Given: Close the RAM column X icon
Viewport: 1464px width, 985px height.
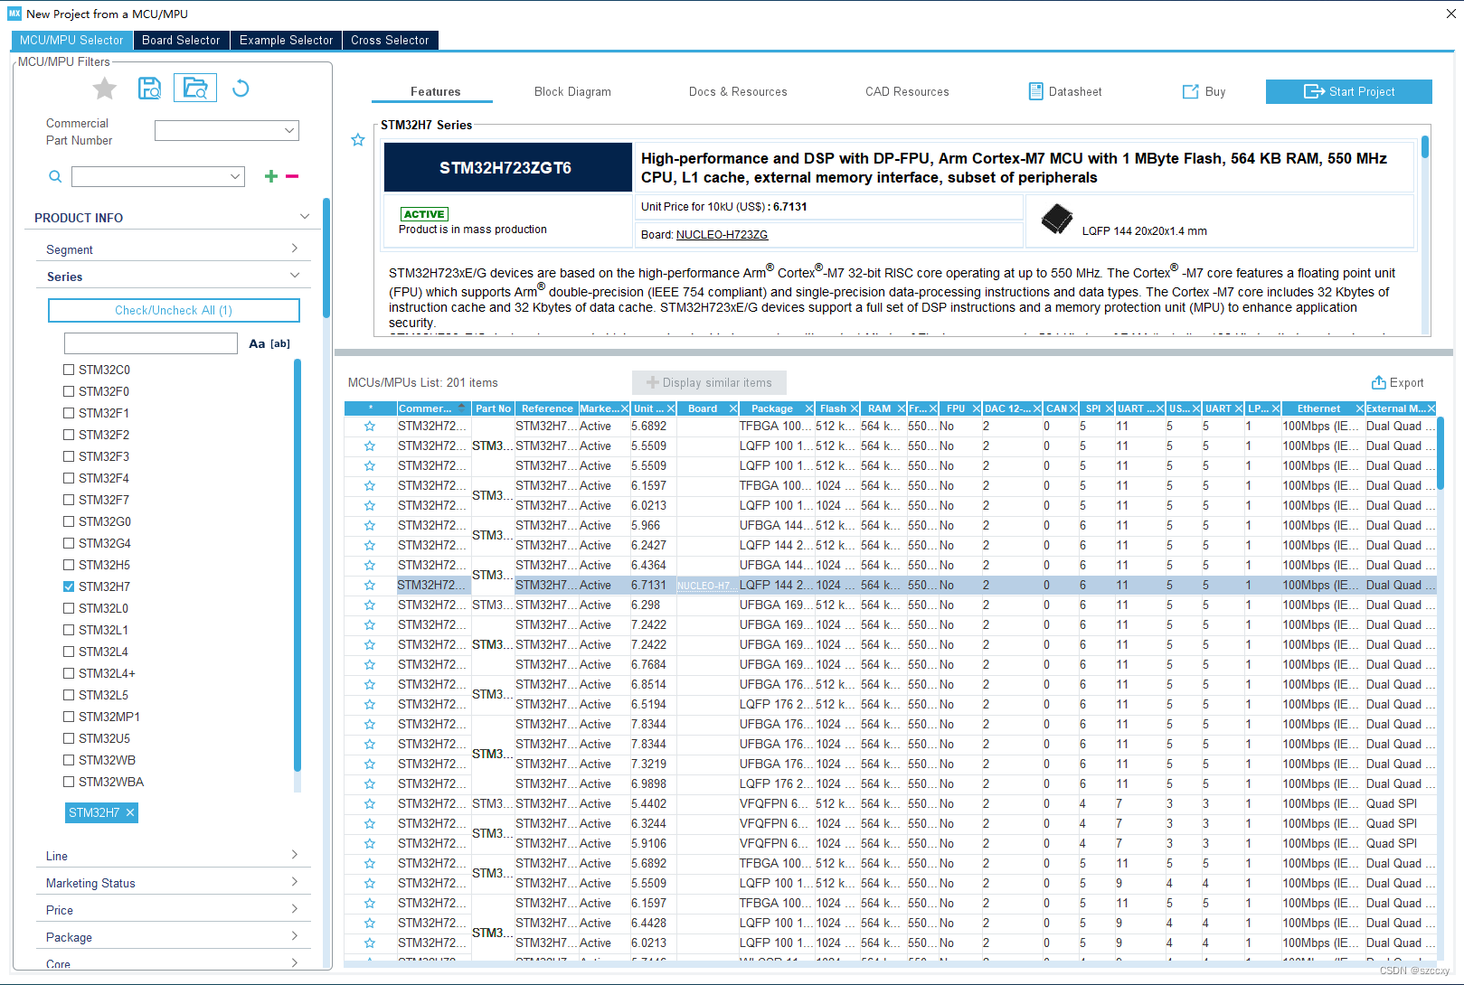Looking at the screenshot, I should (x=901, y=408).
